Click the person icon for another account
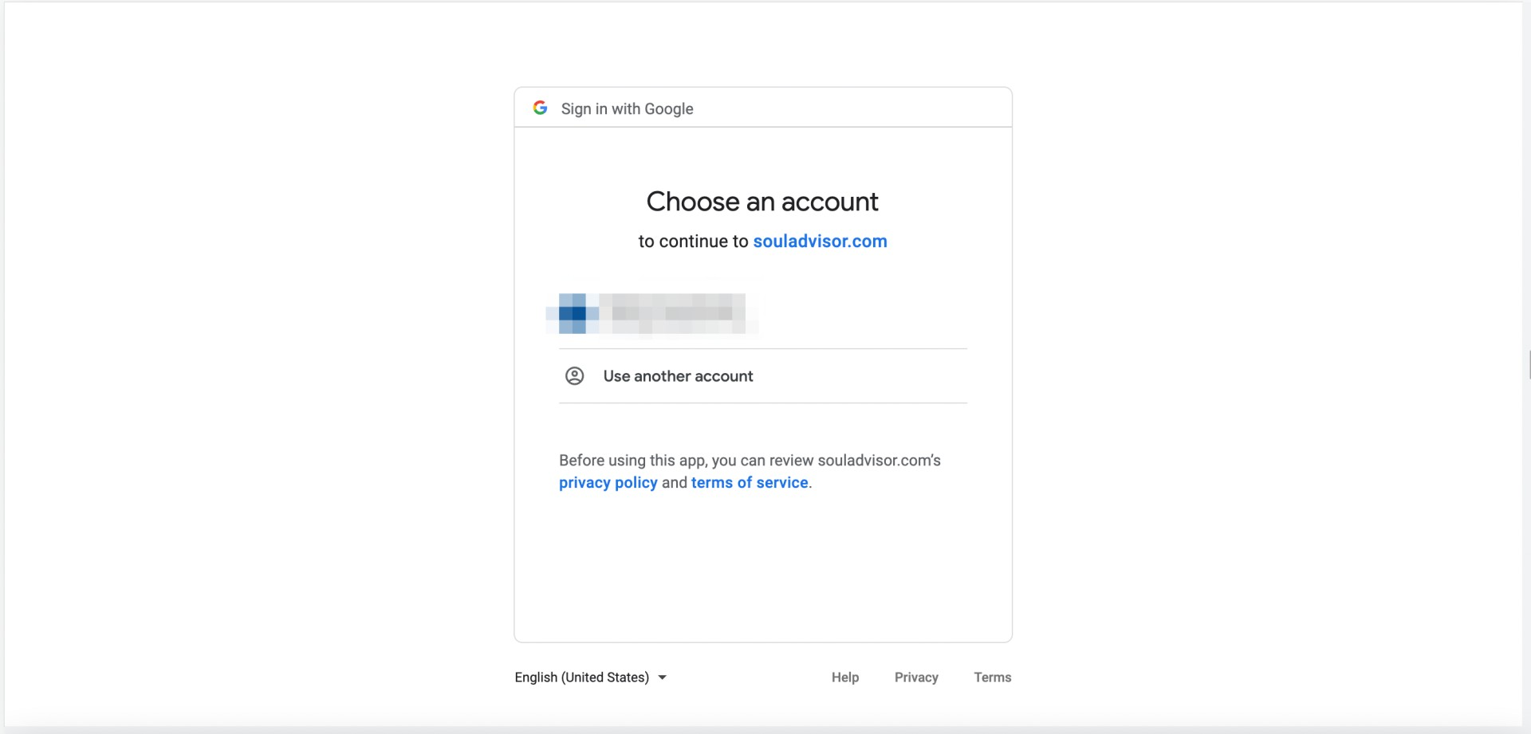The height and width of the screenshot is (734, 1531). 574,376
